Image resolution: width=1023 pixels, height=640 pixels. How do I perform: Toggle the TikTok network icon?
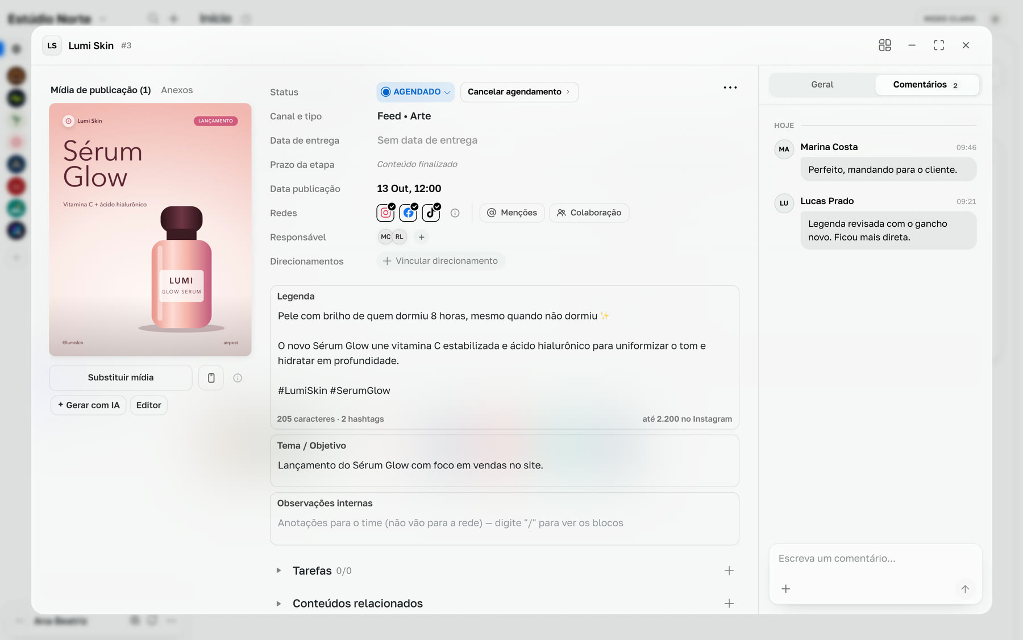431,213
